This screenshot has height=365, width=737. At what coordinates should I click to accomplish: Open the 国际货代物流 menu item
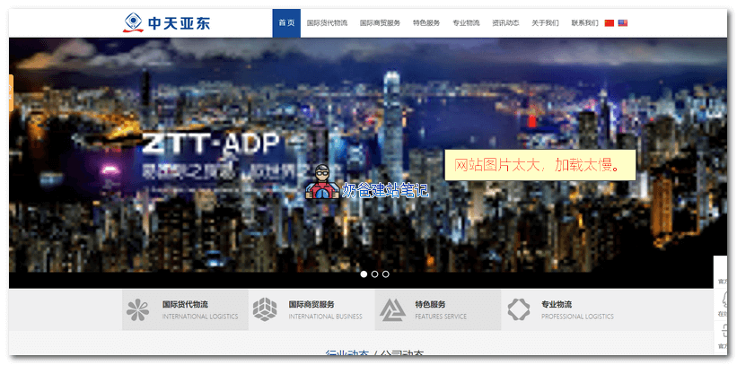pyautogui.click(x=327, y=23)
